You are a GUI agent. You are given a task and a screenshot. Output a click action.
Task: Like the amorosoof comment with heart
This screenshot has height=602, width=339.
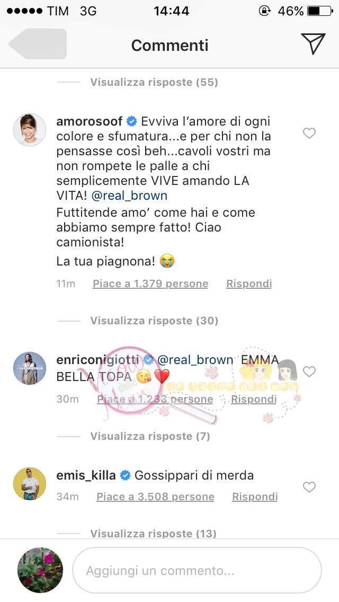click(x=309, y=133)
